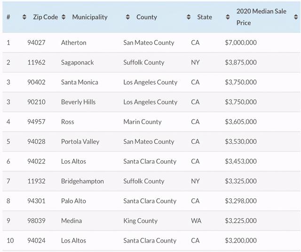Select the $3,325,000 price cell
Image resolution: width=301 pixels, height=252 pixels.
coord(241,181)
